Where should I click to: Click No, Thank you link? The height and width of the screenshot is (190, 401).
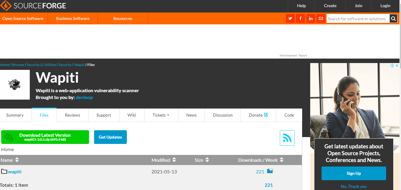(354, 186)
